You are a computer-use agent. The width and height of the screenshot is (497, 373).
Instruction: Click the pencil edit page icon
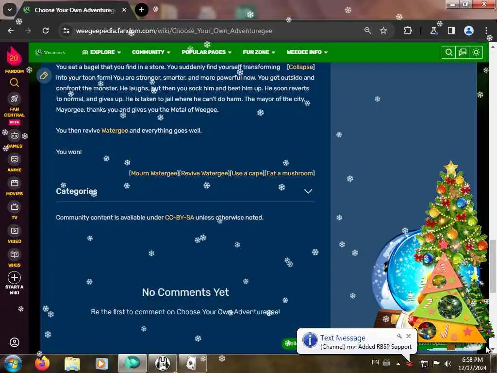click(44, 75)
